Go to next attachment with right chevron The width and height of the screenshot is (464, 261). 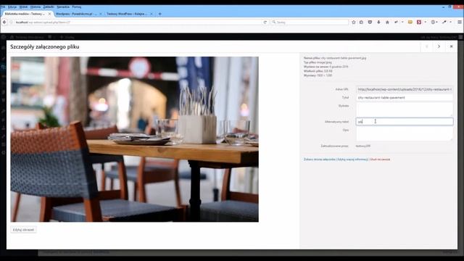(439, 46)
